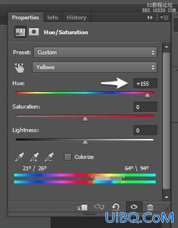Select the plain eyedropper tool
178x228 pixels.
[20, 157]
